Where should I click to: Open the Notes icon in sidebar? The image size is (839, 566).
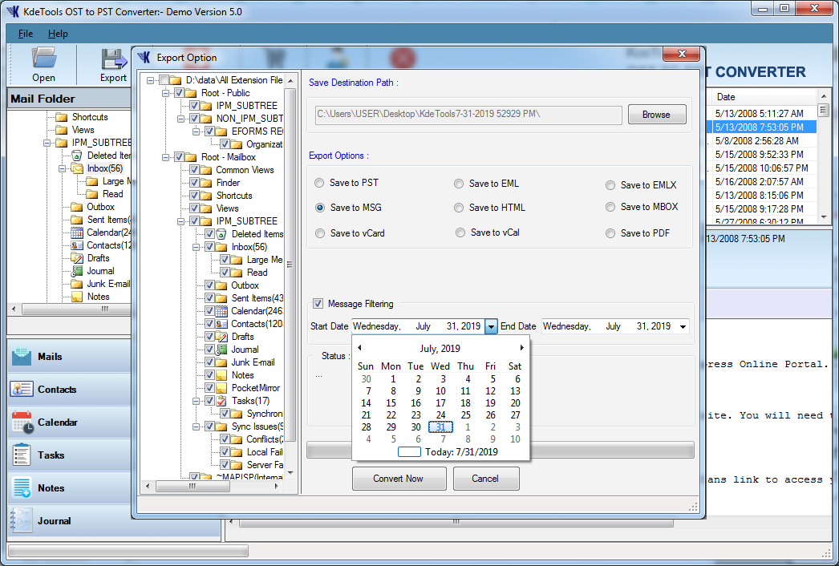22,488
